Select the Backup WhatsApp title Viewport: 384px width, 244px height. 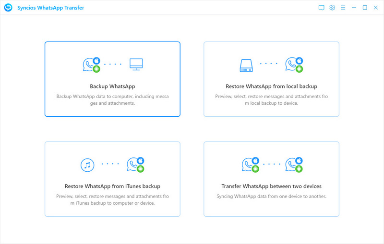(x=112, y=87)
